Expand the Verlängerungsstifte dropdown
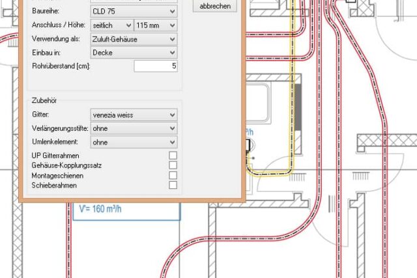The image size is (417, 278). pos(133,129)
